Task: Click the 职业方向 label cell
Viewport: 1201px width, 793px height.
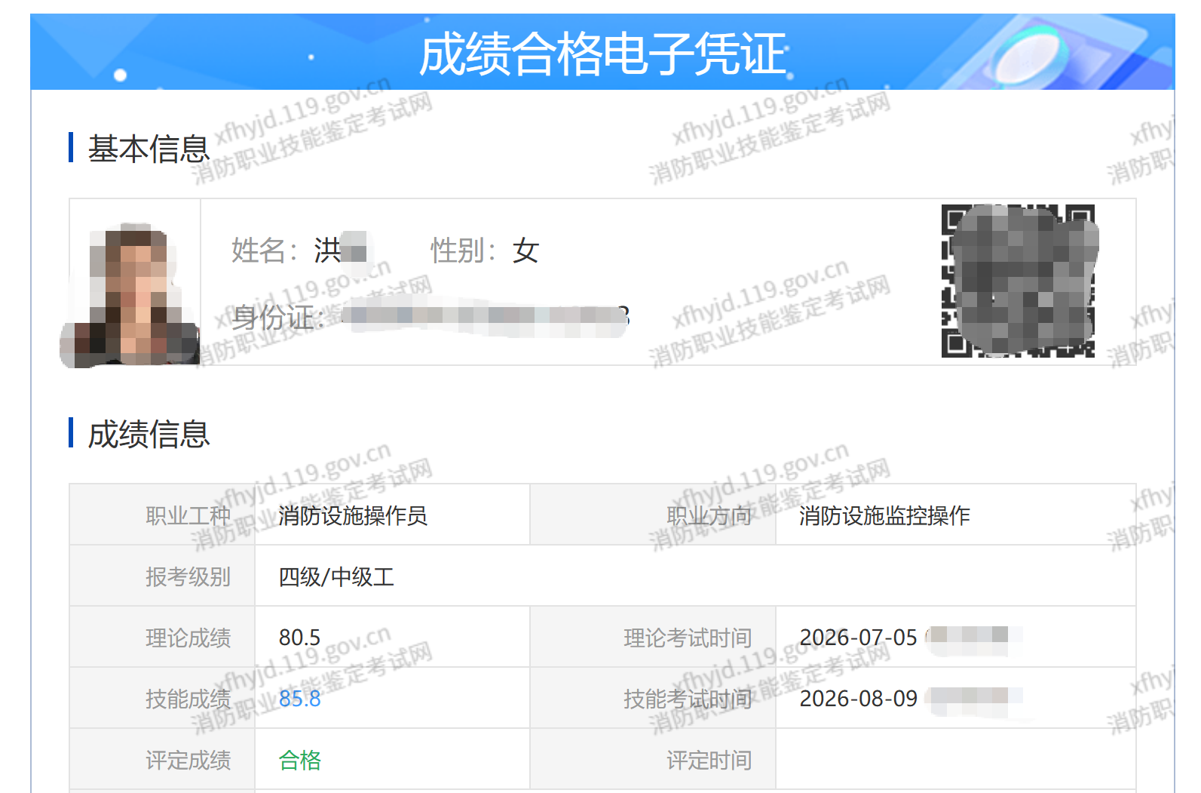Action: 653,515
